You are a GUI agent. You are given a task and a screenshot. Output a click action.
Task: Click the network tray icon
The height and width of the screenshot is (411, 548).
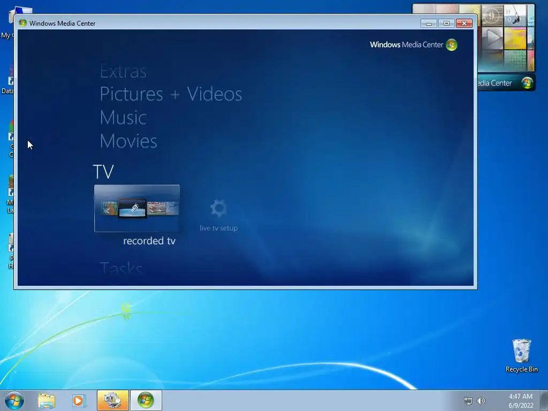point(468,401)
